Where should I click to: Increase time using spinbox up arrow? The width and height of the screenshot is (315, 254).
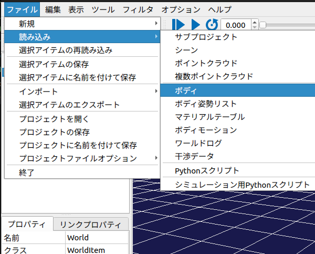255,22
